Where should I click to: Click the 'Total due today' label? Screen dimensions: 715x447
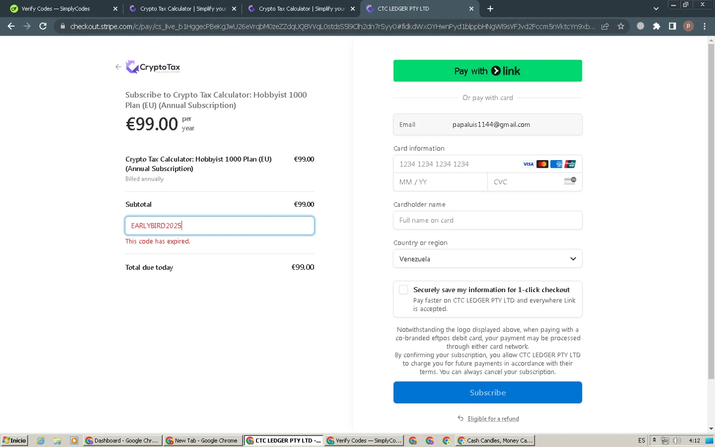click(x=149, y=267)
